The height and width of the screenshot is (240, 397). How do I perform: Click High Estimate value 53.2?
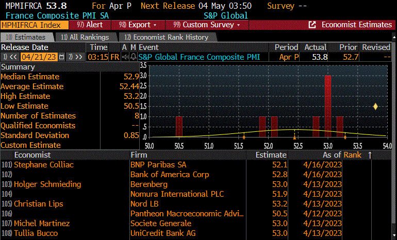131,96
